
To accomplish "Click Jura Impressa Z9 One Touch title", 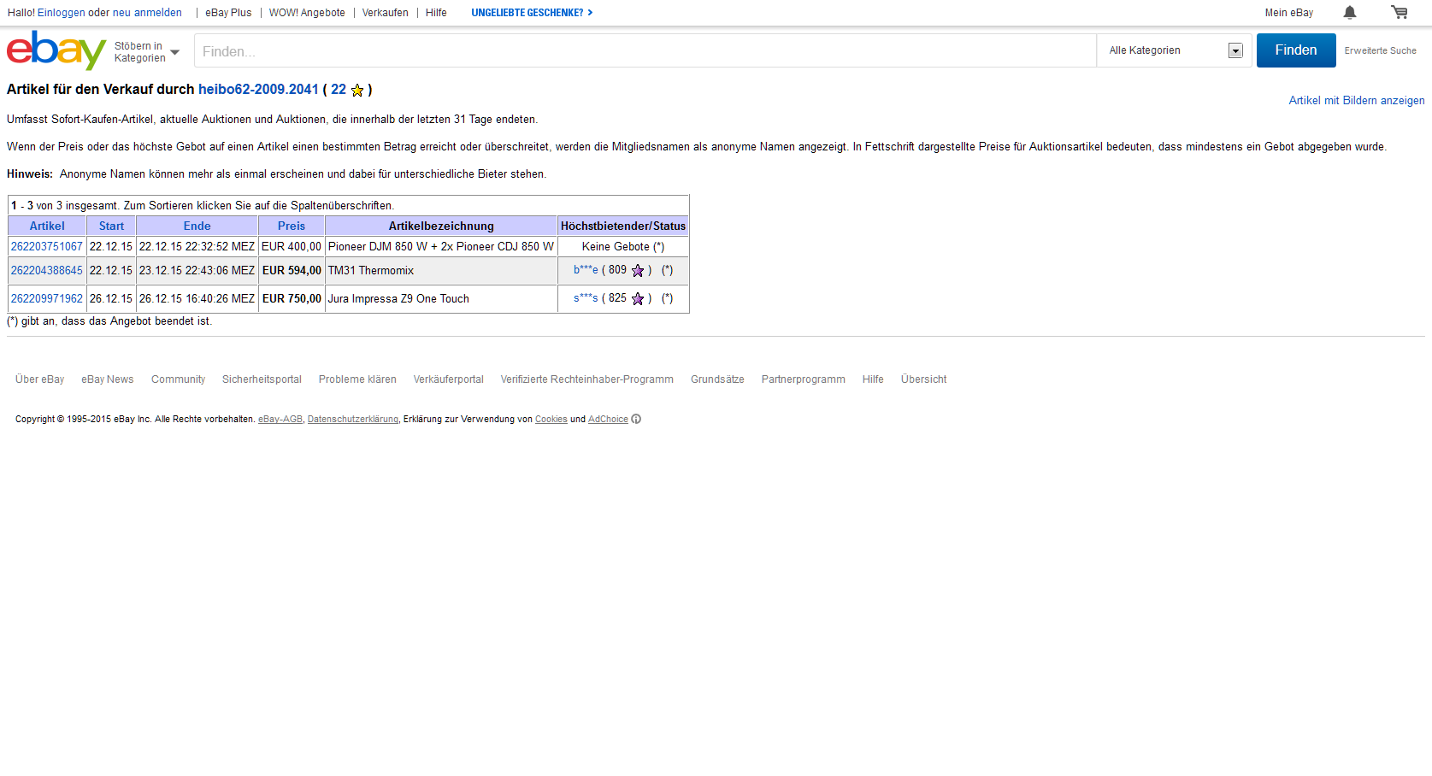I will [x=398, y=299].
